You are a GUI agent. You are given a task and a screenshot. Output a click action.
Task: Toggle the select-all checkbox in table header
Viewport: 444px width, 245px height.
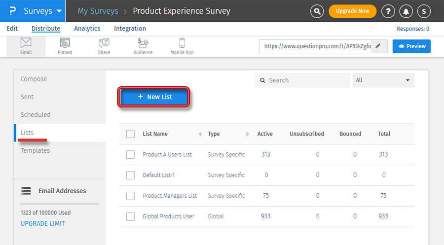tap(130, 134)
